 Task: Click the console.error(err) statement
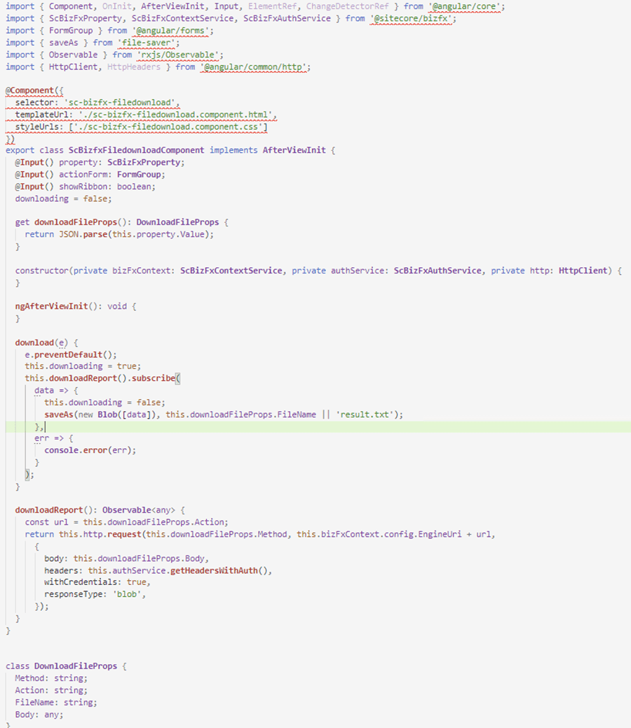90,450
